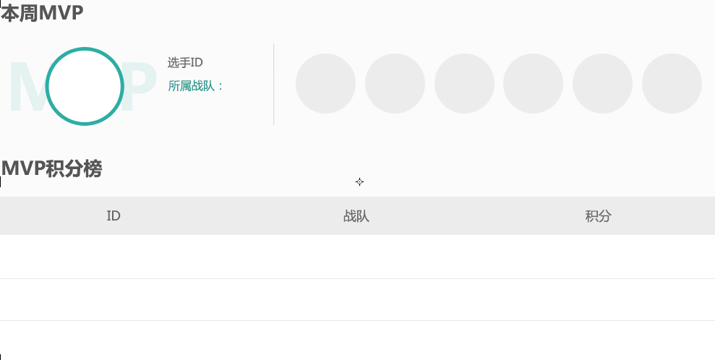Click the vertical divider beside player info
The height and width of the screenshot is (360, 715).
click(x=274, y=84)
